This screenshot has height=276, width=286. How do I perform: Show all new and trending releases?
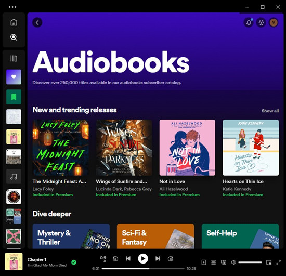[x=270, y=111]
